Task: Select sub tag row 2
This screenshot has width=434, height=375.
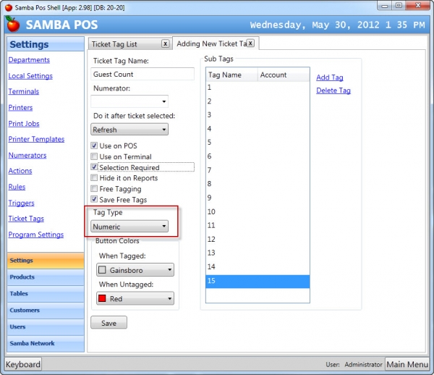Action: point(258,101)
